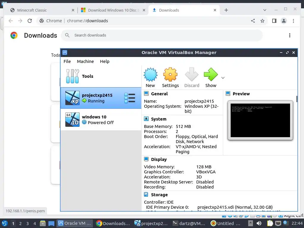The image size is (304, 228).
Task: Click the eject removable media tray icon
Action: (x=251, y=223)
